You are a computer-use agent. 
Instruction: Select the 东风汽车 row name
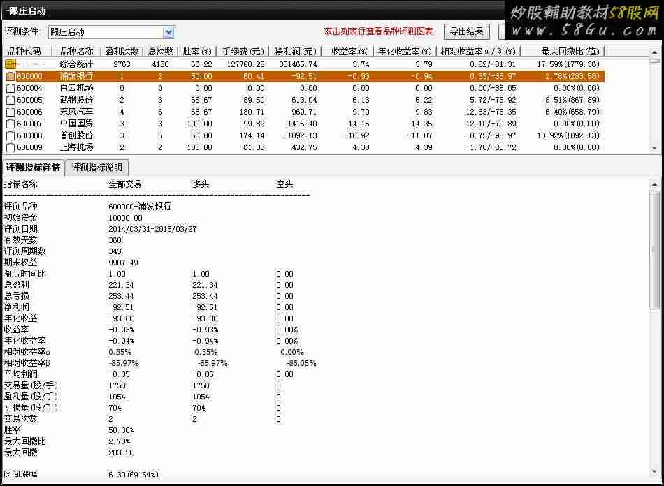coord(76,112)
